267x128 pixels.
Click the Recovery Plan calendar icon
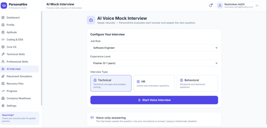pyautogui.click(x=3, y=83)
